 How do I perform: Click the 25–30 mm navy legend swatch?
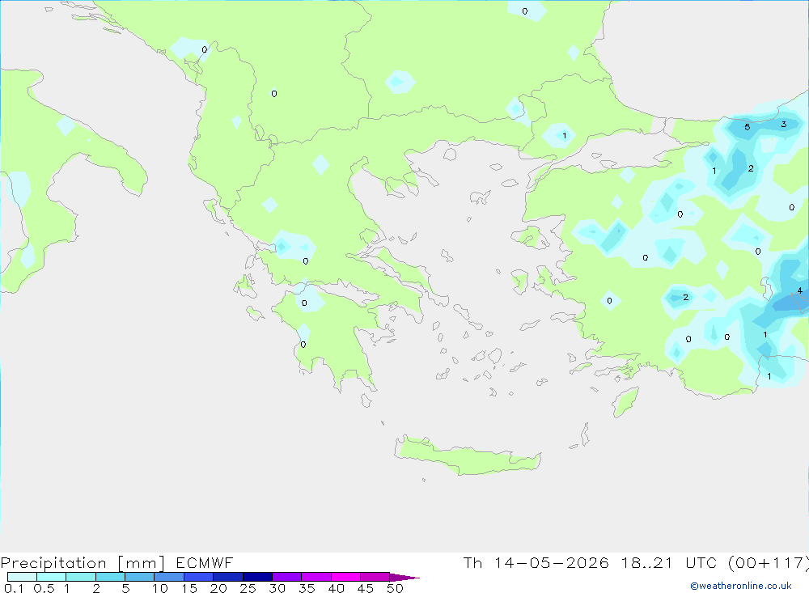(257, 577)
